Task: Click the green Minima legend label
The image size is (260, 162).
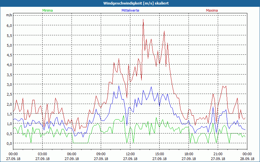Action: coord(47,10)
